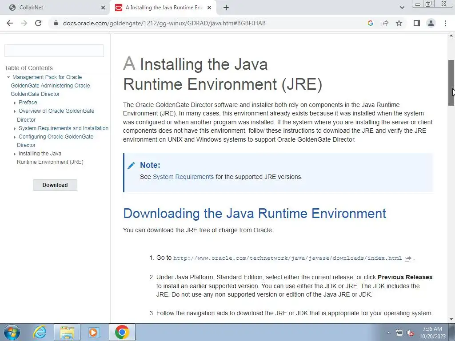Toggle the browser side panel
This screenshot has height=341, width=455.
[417, 23]
